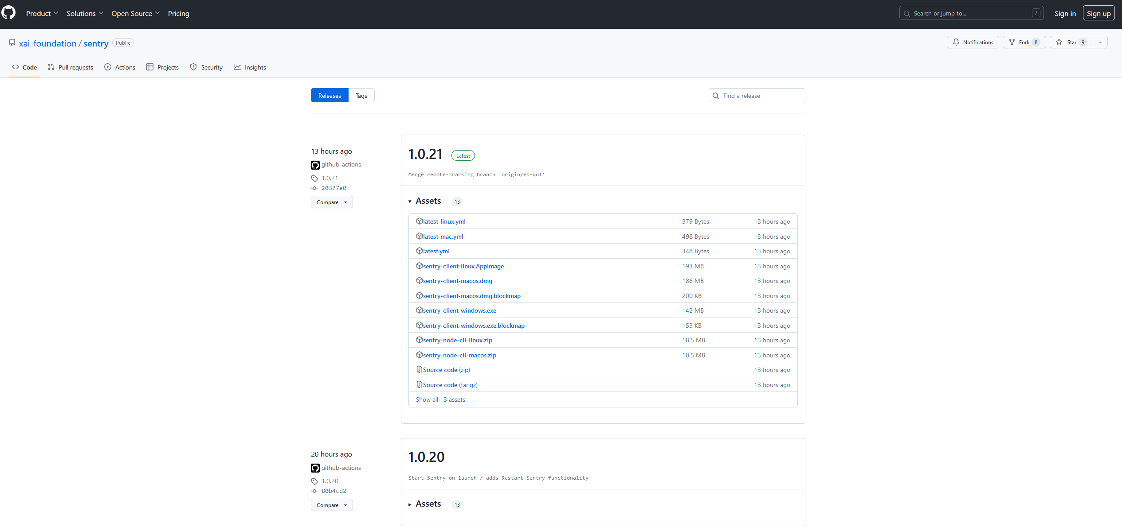Open the star lists dropdown arrow
1122x527 pixels.
[x=1100, y=42]
